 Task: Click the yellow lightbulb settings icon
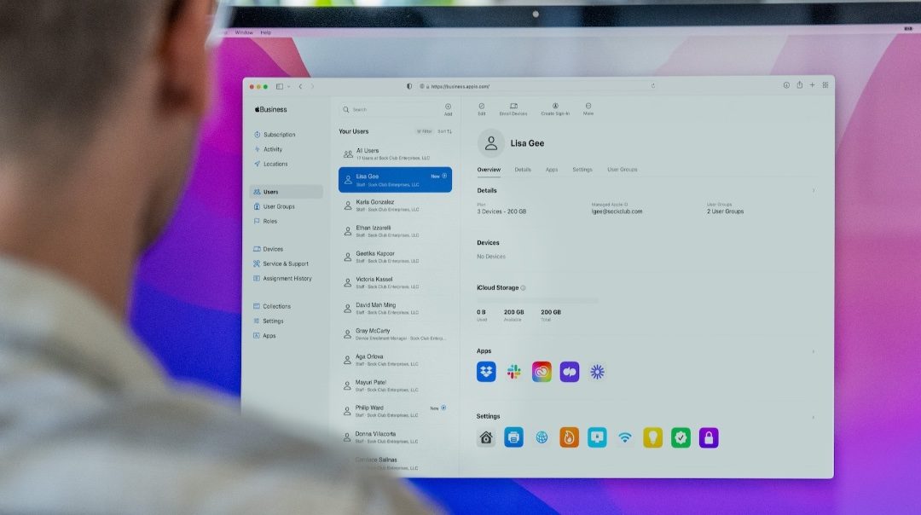(652, 437)
